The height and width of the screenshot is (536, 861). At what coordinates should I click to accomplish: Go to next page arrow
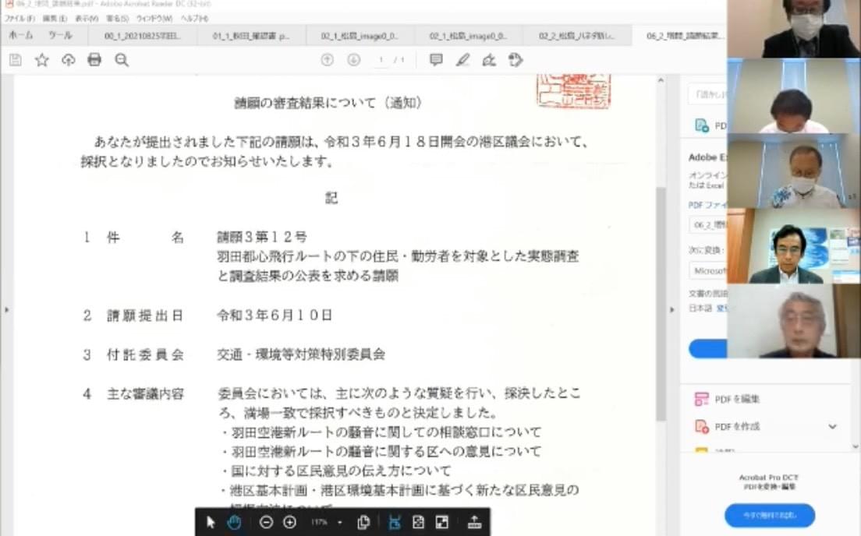353,60
